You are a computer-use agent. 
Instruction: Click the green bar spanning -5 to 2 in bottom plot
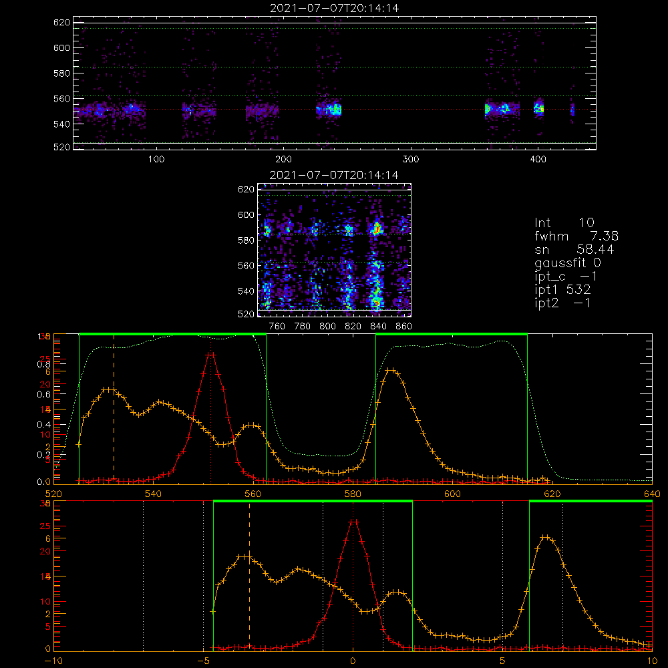coord(313,502)
